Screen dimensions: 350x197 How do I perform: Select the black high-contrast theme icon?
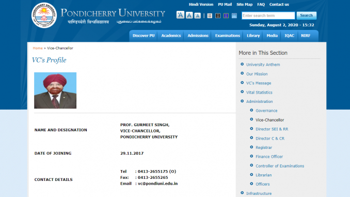point(218,16)
